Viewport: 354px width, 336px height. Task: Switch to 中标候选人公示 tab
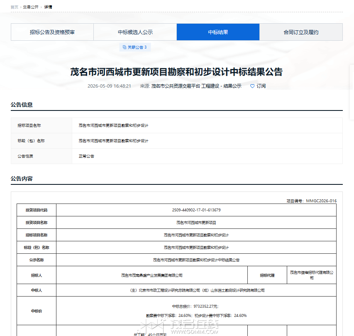(135, 32)
